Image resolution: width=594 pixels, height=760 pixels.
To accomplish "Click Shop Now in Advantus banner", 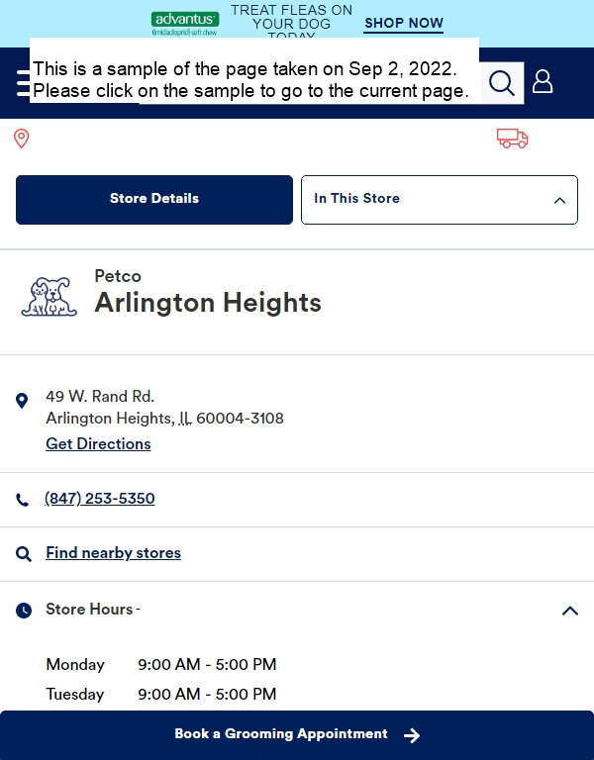I will (404, 24).
